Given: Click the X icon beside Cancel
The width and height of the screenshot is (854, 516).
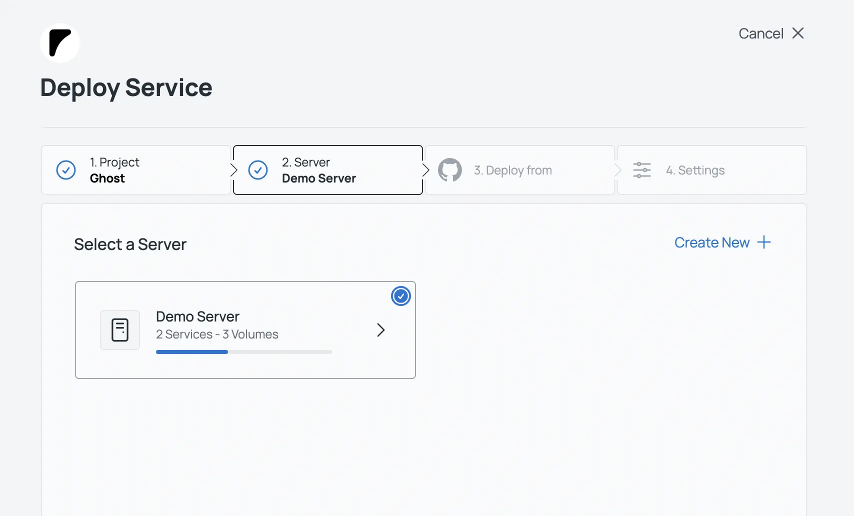Looking at the screenshot, I should (798, 33).
